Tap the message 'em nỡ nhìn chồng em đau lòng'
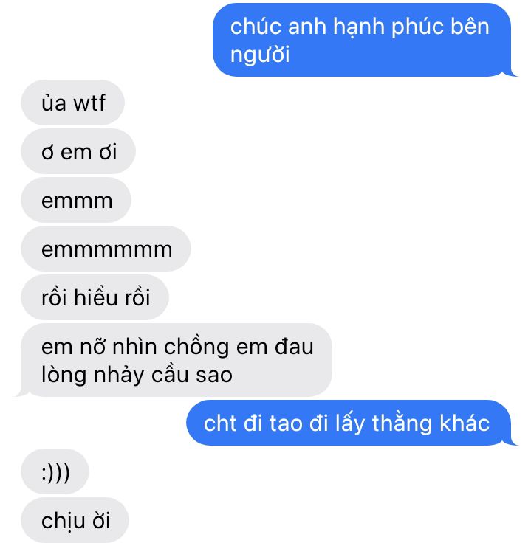 [177, 360]
